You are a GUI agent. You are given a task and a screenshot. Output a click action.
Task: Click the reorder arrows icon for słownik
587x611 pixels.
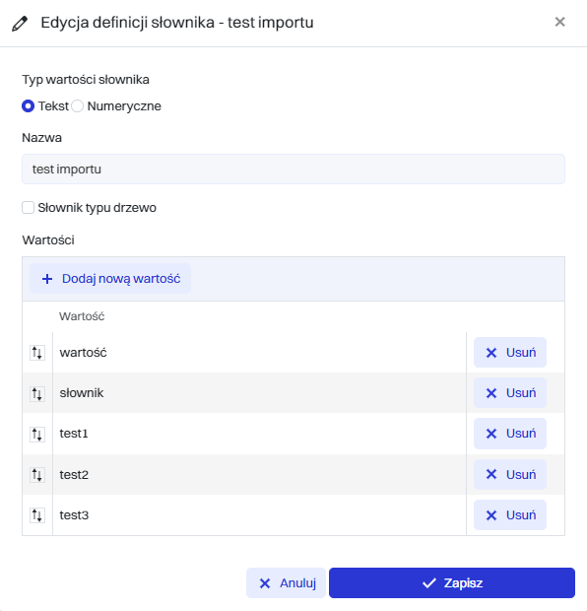tap(37, 393)
